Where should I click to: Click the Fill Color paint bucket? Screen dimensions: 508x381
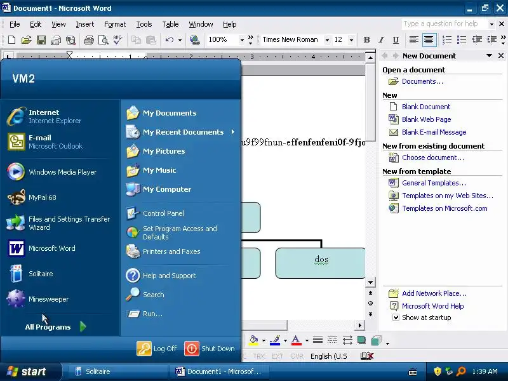coord(253,340)
